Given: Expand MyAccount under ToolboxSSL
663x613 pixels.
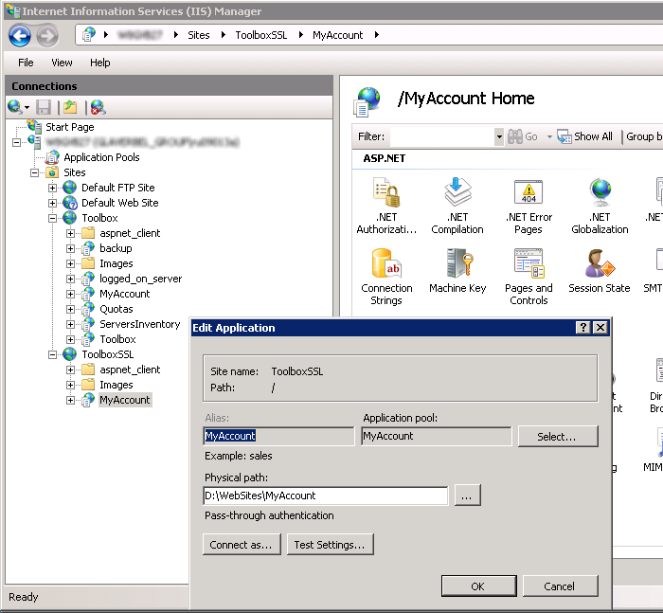Looking at the screenshot, I should pos(71,400).
